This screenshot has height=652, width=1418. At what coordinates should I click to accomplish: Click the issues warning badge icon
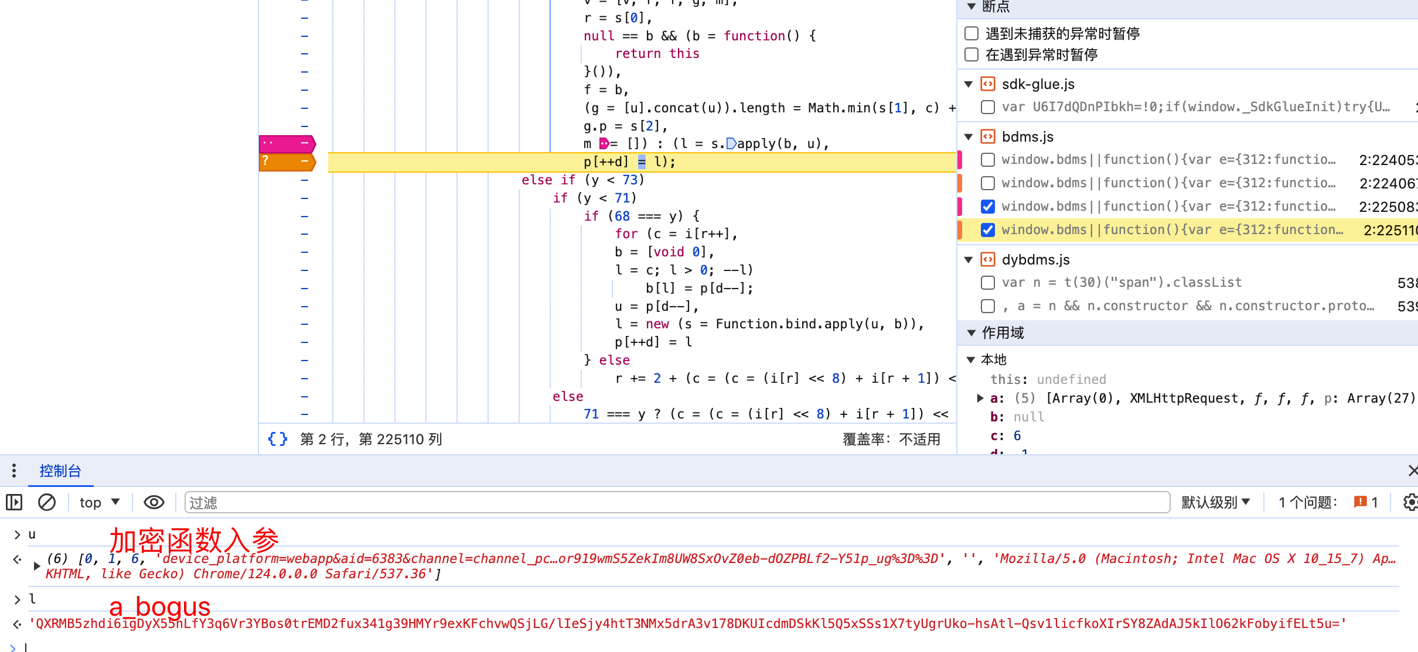point(1360,502)
